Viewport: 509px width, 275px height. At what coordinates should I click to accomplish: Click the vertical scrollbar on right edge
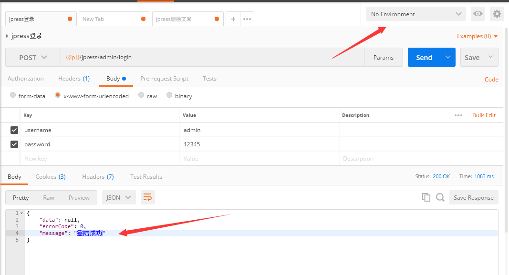[507, 130]
